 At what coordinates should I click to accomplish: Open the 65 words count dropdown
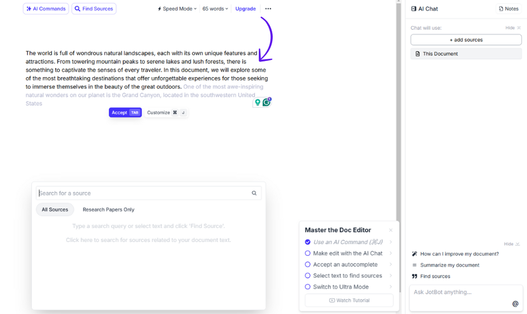[215, 9]
